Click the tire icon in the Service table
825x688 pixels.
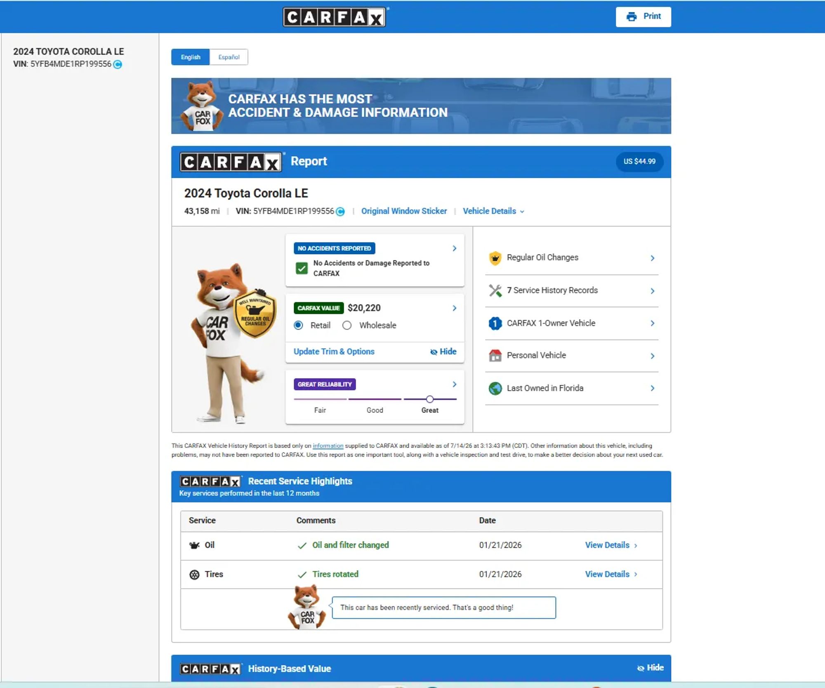(194, 575)
